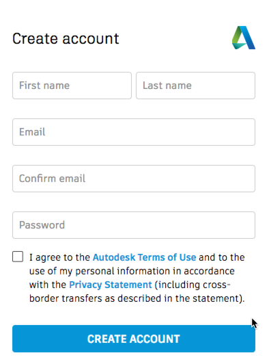Click the 'use of my personal information' text
The image size is (269, 364).
click(x=101, y=271)
